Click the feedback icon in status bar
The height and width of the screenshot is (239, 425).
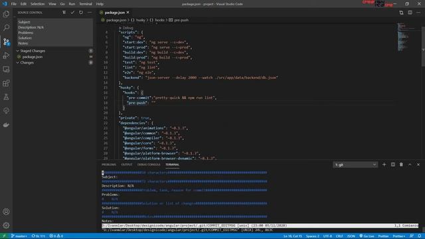[412, 236]
